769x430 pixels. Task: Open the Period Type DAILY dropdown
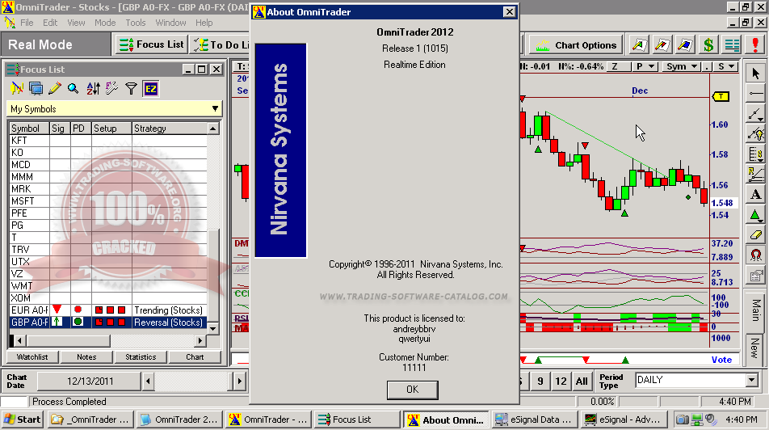click(x=750, y=380)
